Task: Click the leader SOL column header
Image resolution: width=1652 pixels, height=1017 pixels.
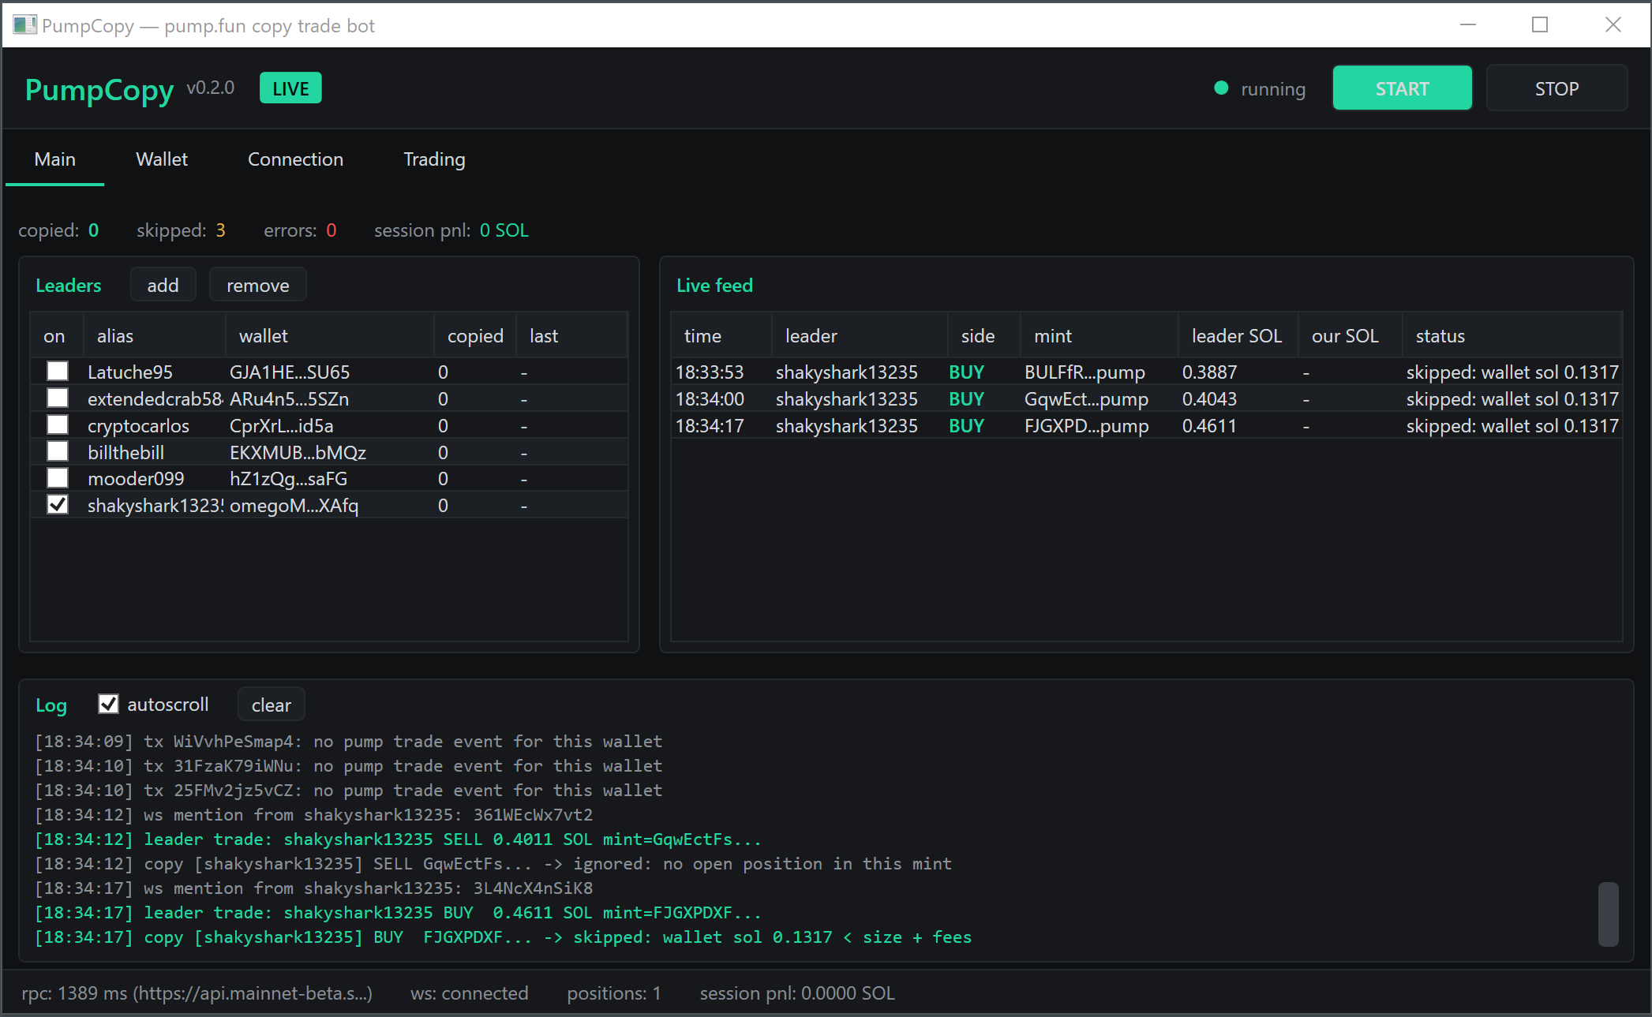Action: point(1238,336)
